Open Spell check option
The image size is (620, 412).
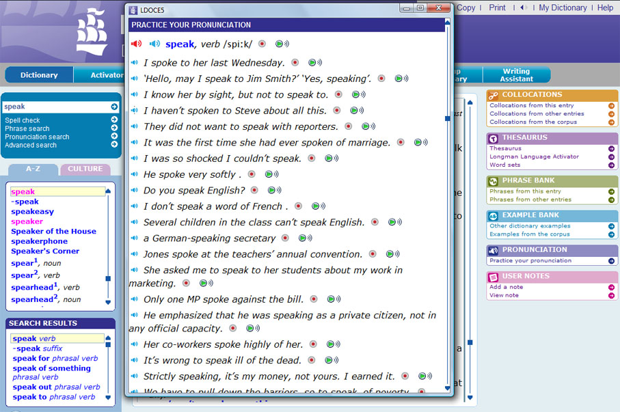tap(23, 120)
